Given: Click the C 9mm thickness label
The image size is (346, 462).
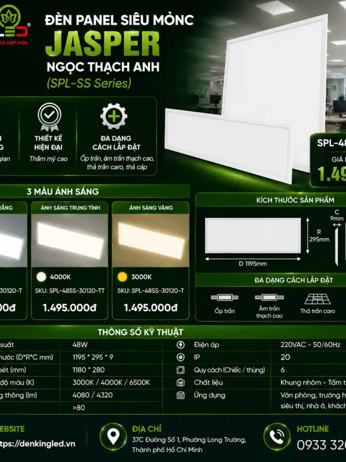Looking at the screenshot, I should [x=337, y=215].
